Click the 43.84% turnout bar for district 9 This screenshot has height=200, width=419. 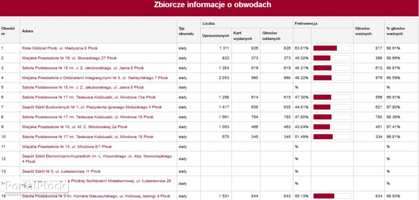[332, 127]
